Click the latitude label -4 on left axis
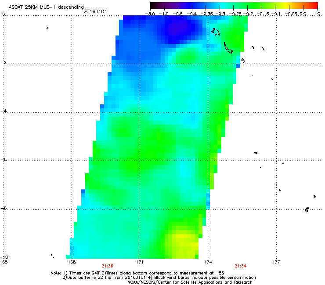Viewport: 325px width, 285px height. click(x=4, y=111)
